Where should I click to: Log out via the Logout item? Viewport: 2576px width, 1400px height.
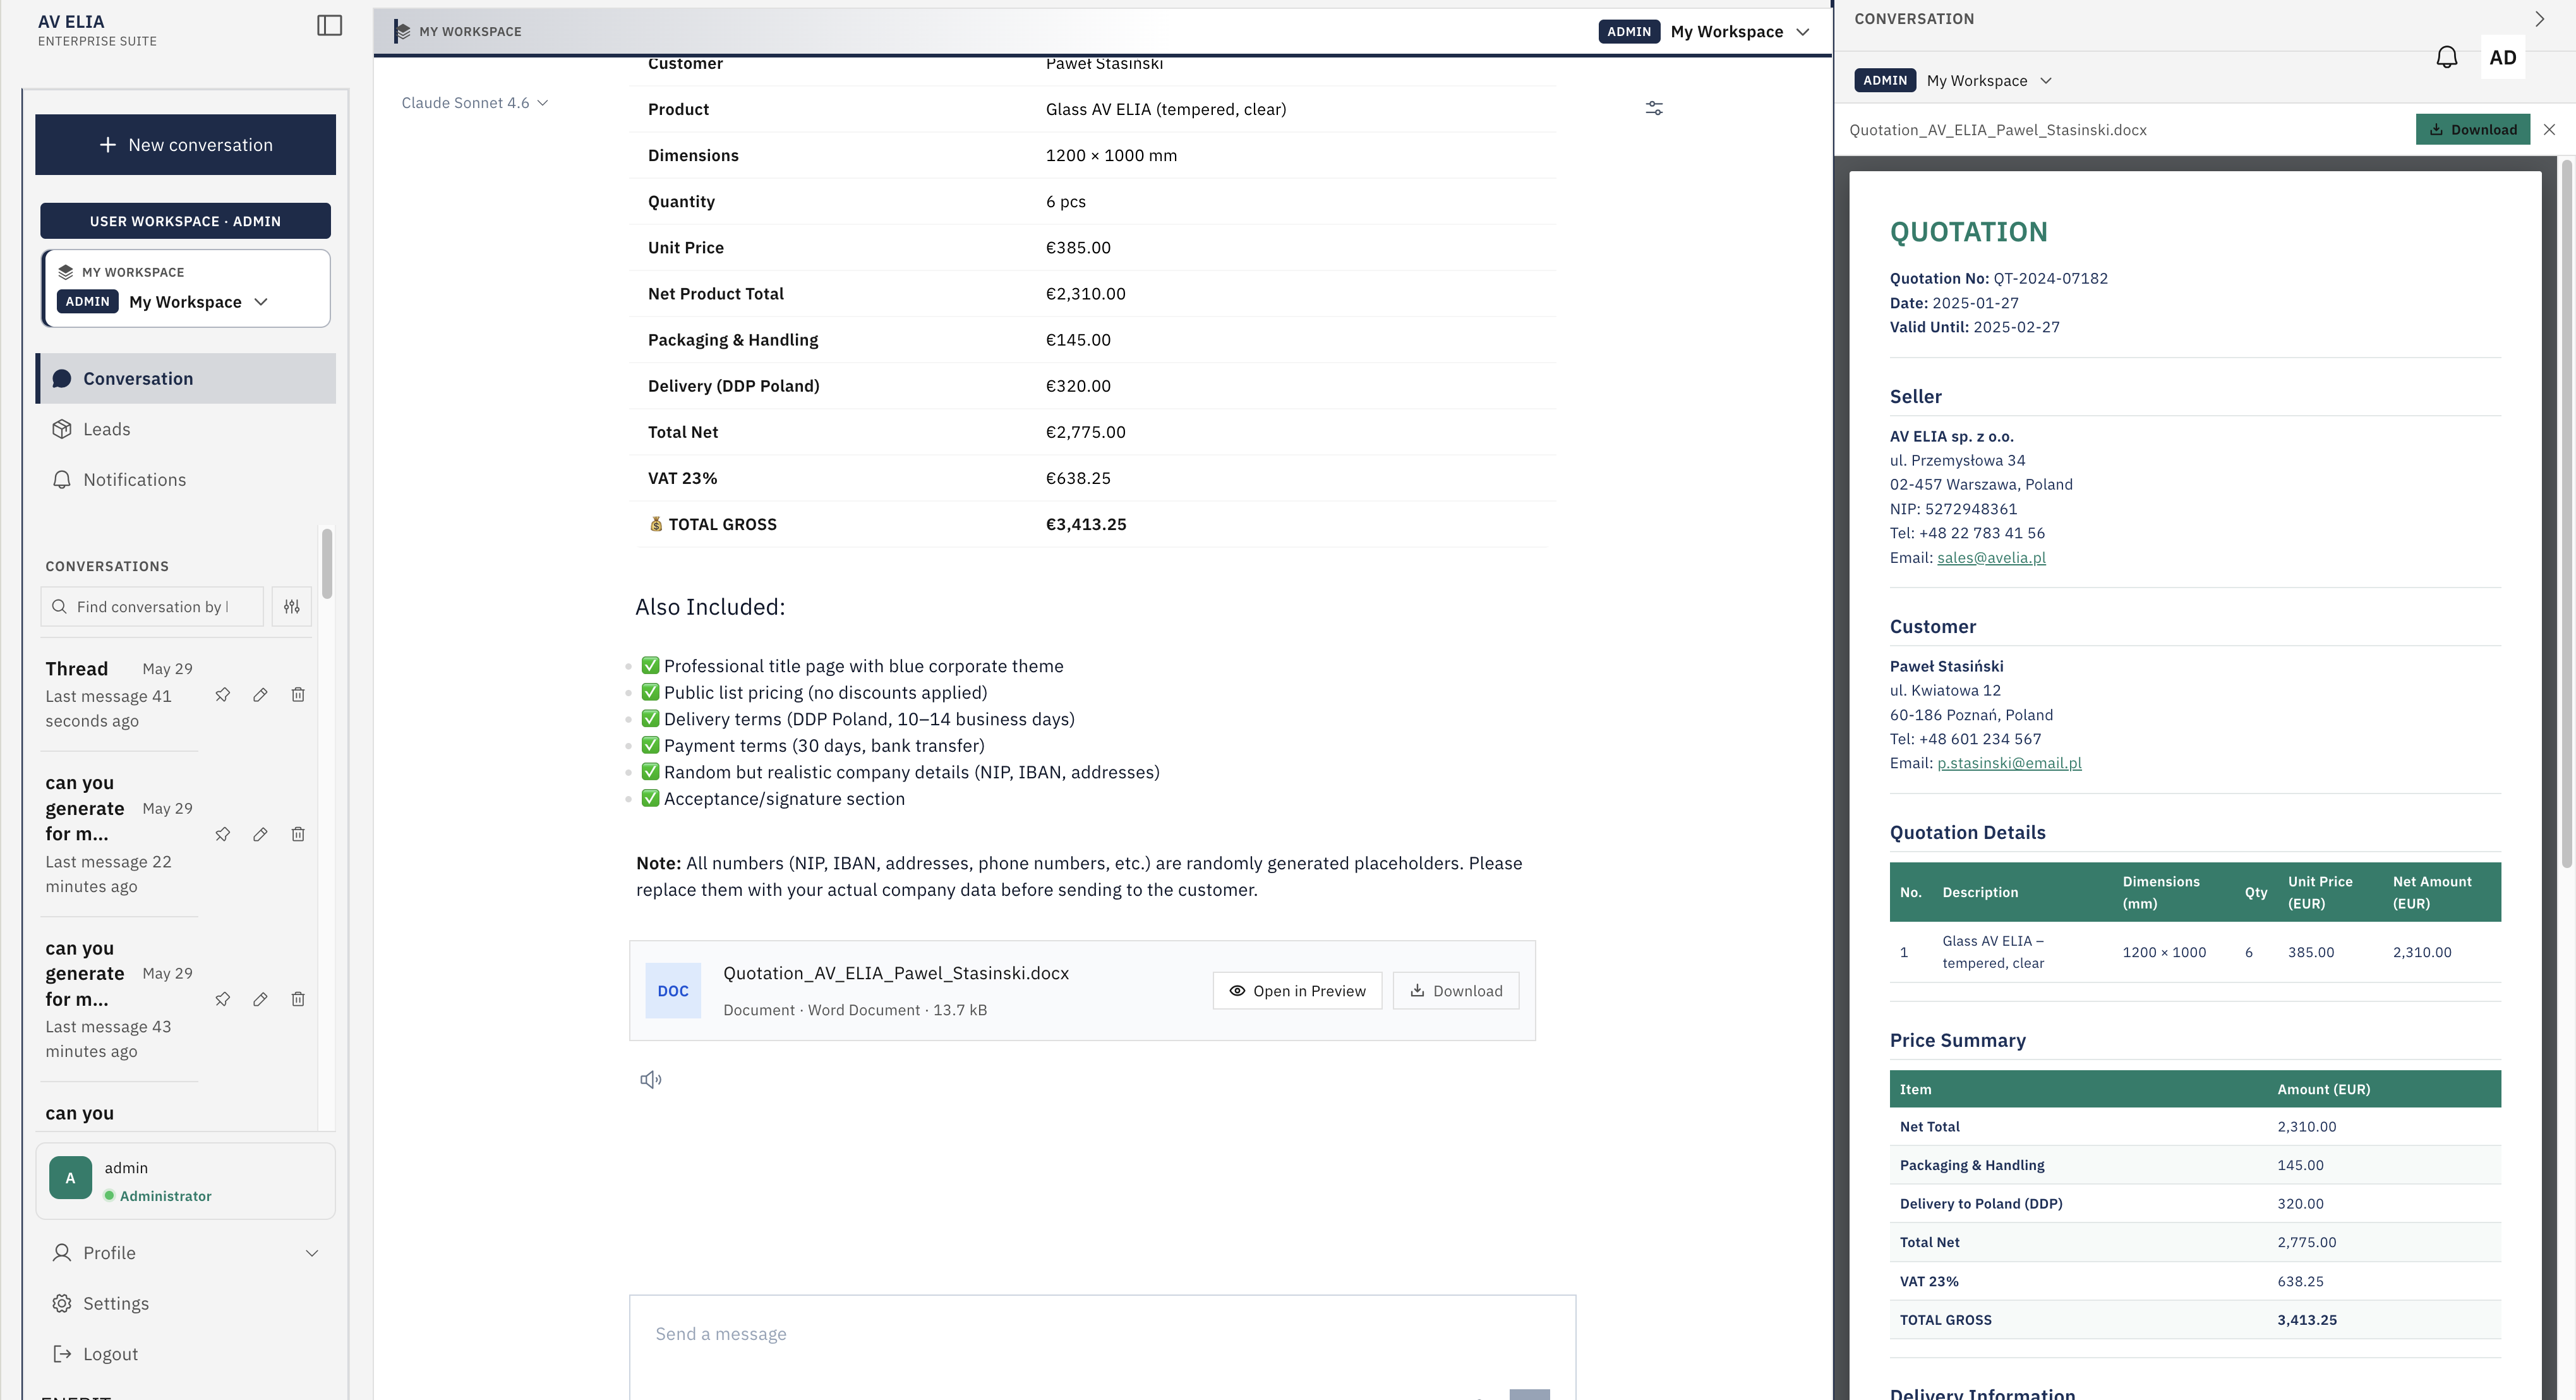point(186,1355)
